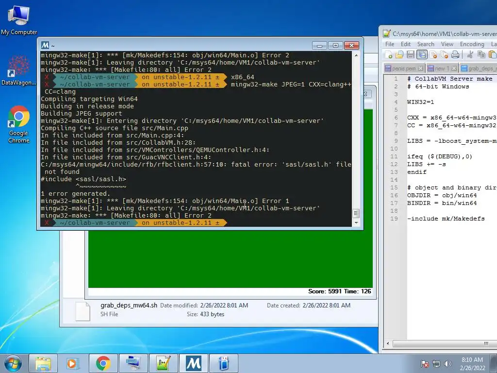Click the '-include mk/Makedefs' line in Notepad++

click(446, 219)
